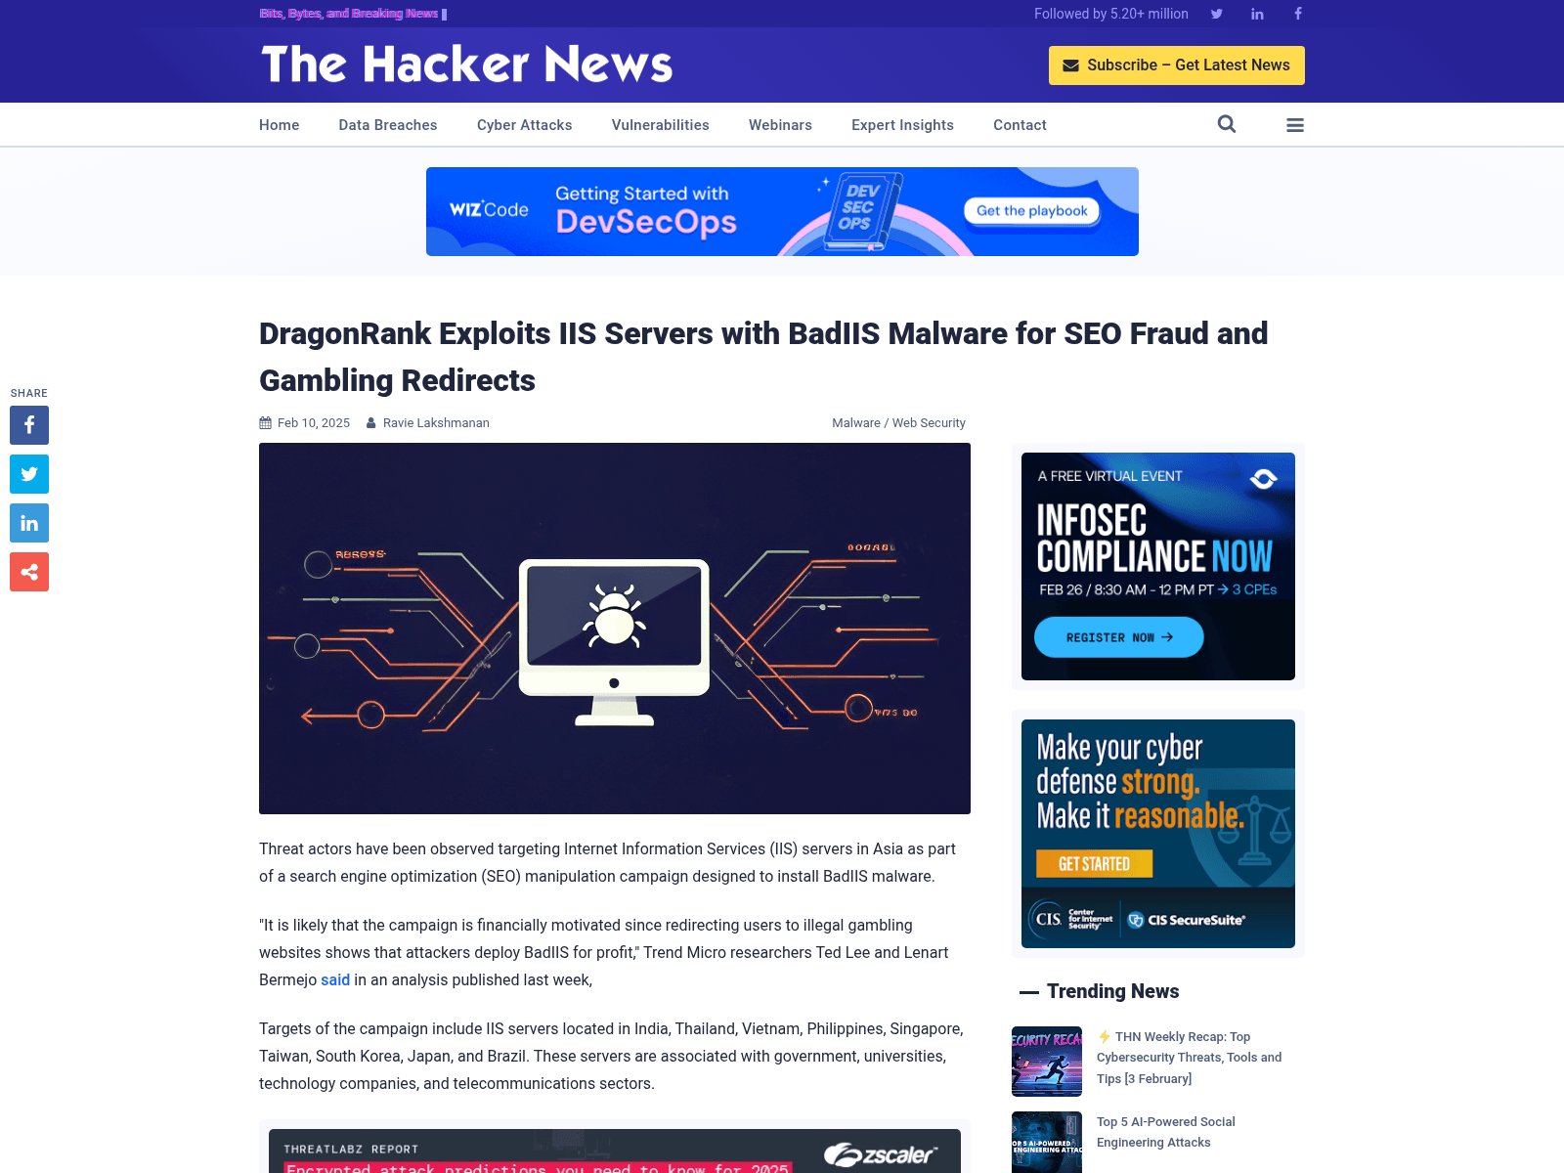Click Malware / Web Security tags
The image size is (1564, 1173).
(898, 423)
